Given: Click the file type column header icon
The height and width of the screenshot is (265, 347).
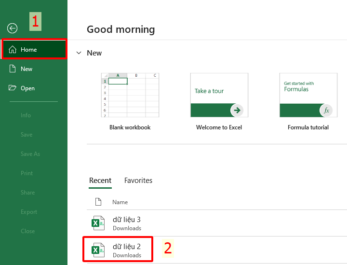Looking at the screenshot, I should coord(98,202).
